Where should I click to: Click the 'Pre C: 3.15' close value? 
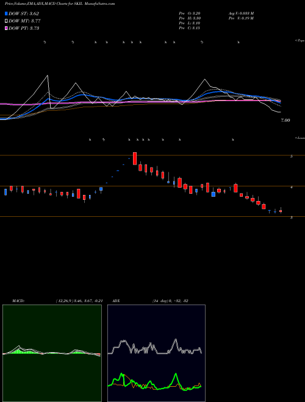[x=190, y=28]
